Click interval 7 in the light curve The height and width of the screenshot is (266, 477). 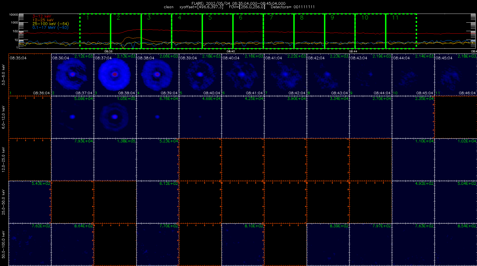tap(279, 31)
